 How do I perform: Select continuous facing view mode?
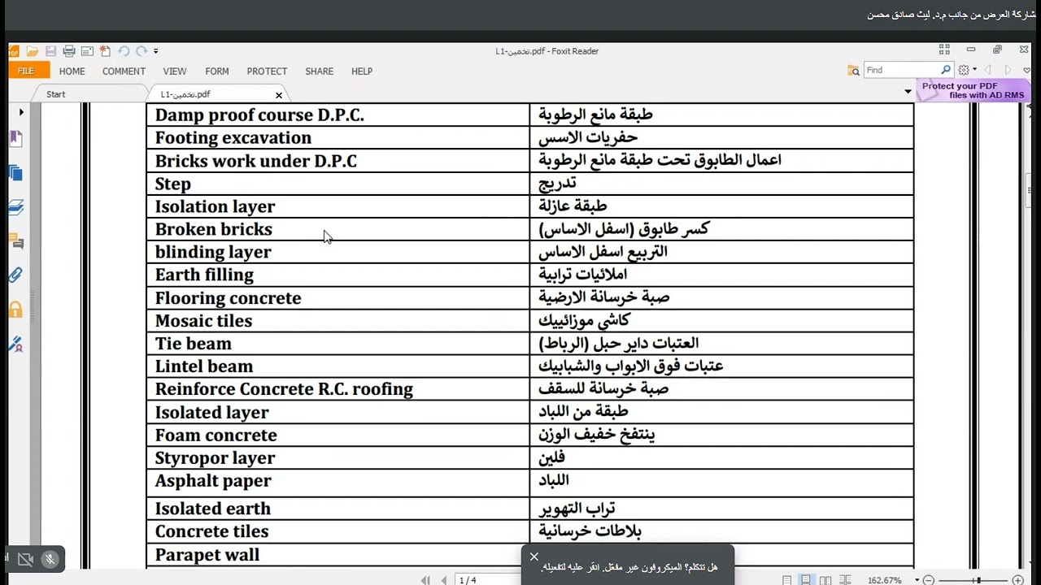[x=846, y=580]
